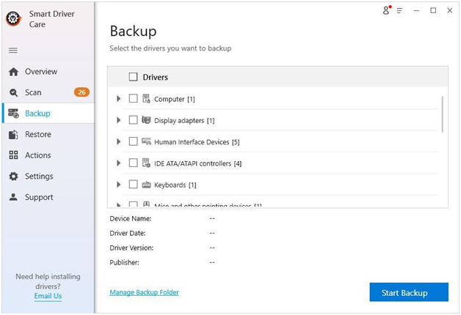Click the Computer device category icon
The width and height of the screenshot is (461, 315).
(x=146, y=99)
